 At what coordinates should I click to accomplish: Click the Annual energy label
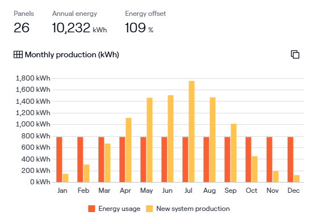74,14
